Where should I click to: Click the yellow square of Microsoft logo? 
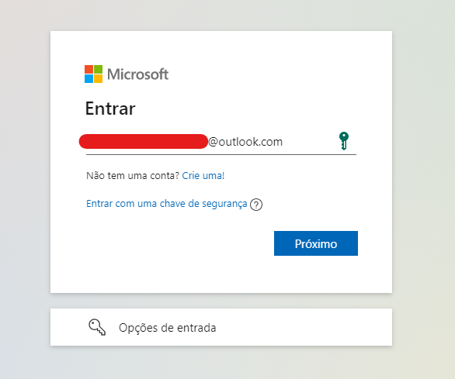pos(98,78)
